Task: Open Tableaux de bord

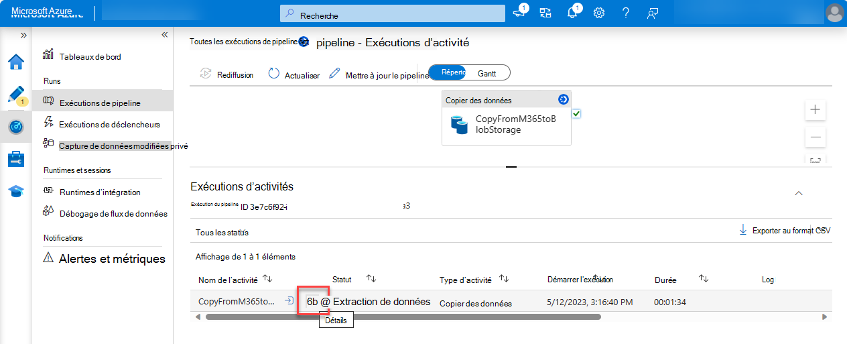Action: (x=90, y=57)
